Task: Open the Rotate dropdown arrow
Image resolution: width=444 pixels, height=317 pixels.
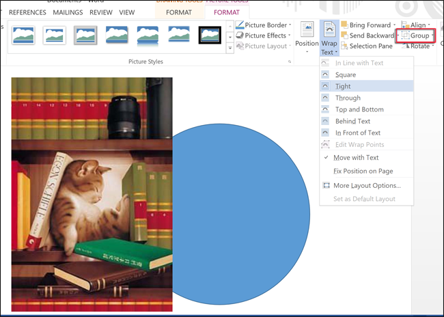Action: pos(433,46)
